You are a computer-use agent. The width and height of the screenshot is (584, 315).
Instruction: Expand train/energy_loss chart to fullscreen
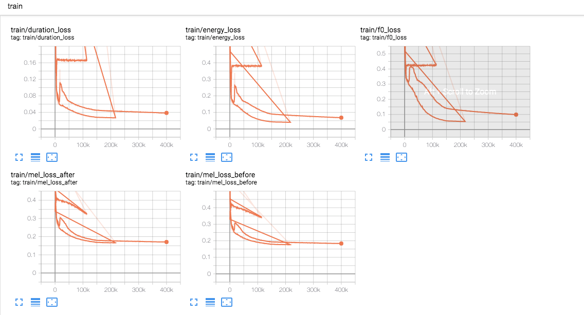coord(194,157)
